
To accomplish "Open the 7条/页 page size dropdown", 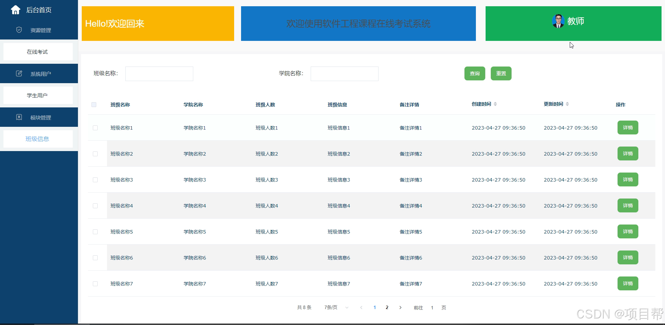I will click(336, 307).
